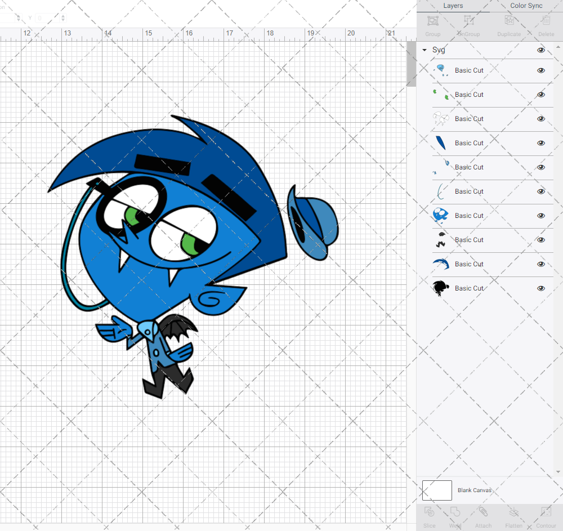The image size is (563, 531).
Task: Click Basic Cut text beside black silhouette
Action: (469, 288)
